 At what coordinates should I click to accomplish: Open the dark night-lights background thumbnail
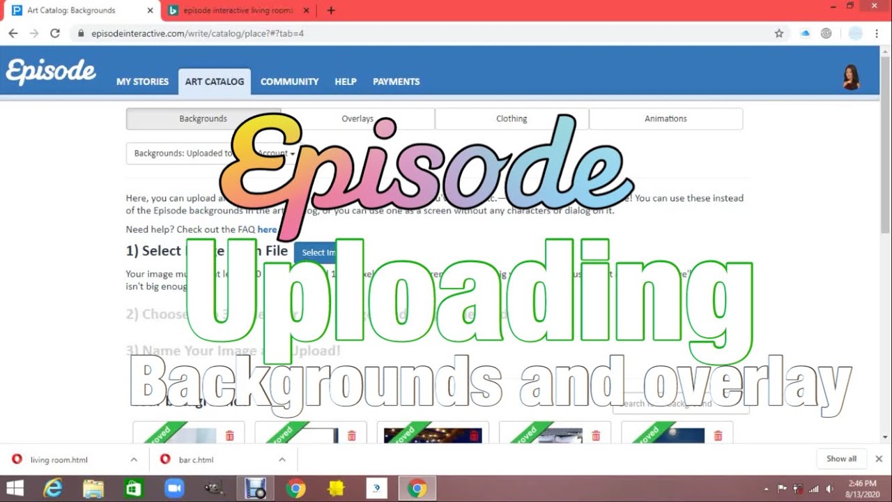coord(433,436)
